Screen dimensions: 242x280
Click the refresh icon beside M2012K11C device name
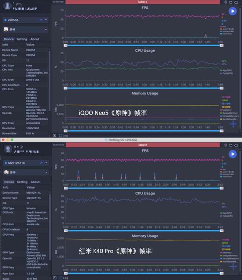[41, 163]
